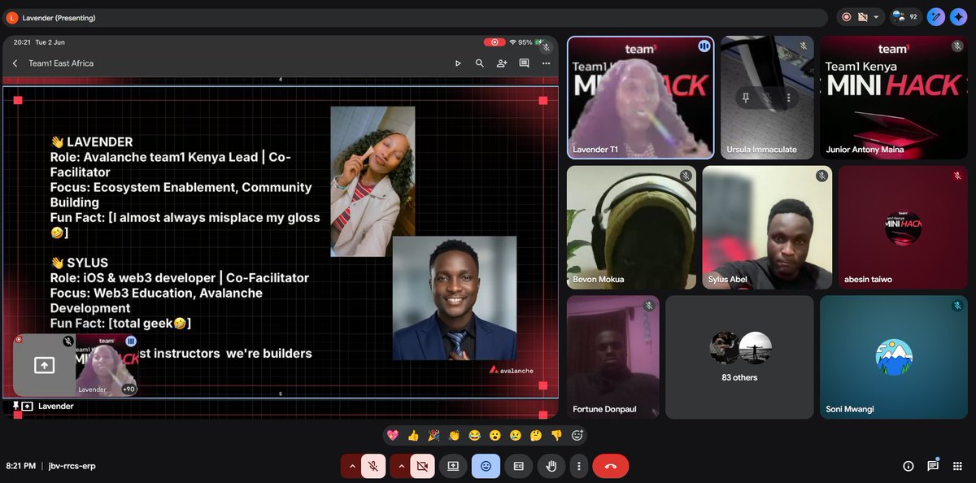Select Sylus Abel participant tile
The height and width of the screenshot is (483, 976).
coord(767,227)
